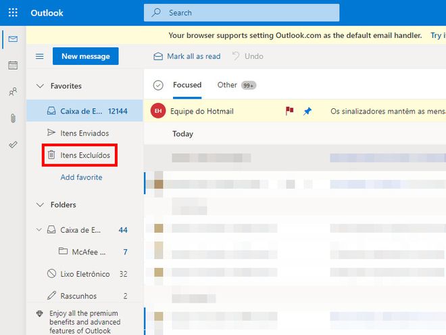Collapse the Caixa de E... folder chevron
This screenshot has width=446, height=335.
[39, 229]
